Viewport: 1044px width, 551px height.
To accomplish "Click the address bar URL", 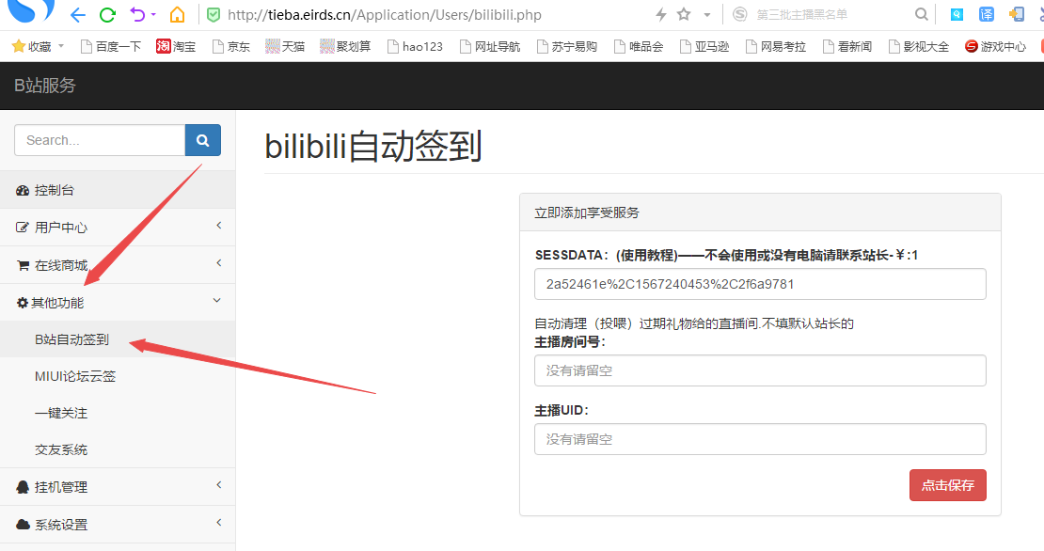I will pyautogui.click(x=384, y=15).
